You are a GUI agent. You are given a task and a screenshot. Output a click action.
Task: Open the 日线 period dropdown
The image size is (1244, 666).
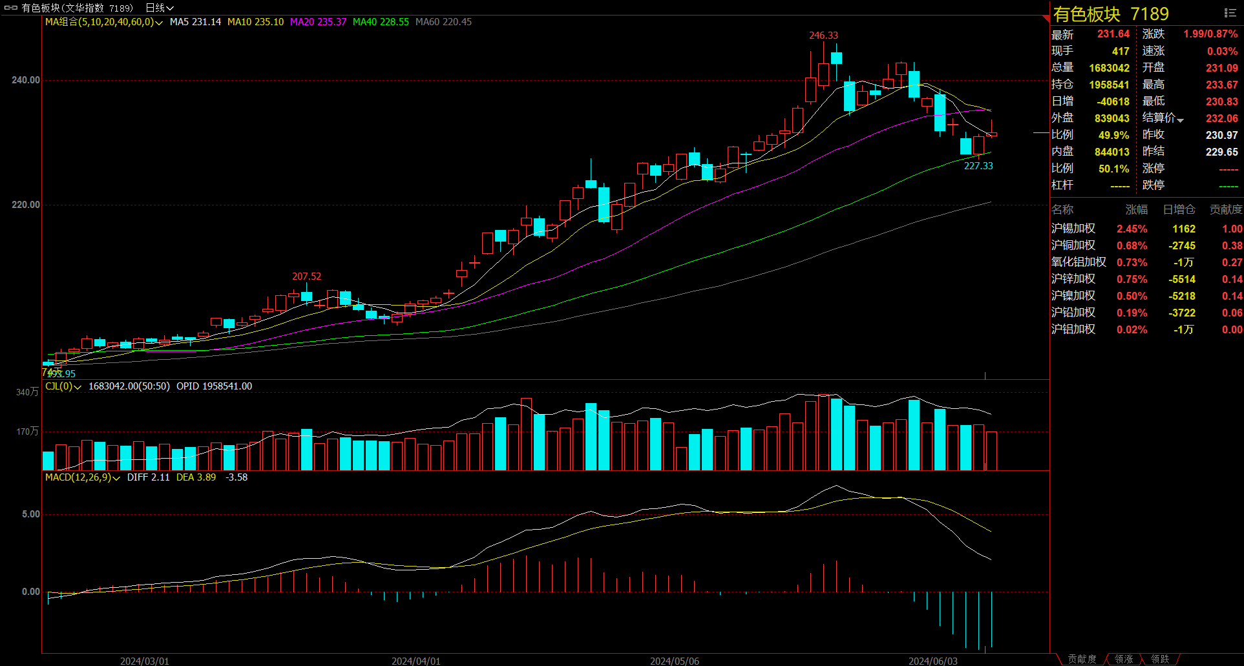tap(160, 8)
